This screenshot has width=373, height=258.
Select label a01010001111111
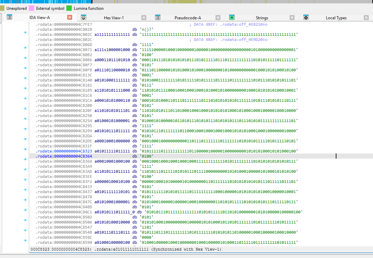tap(112, 80)
